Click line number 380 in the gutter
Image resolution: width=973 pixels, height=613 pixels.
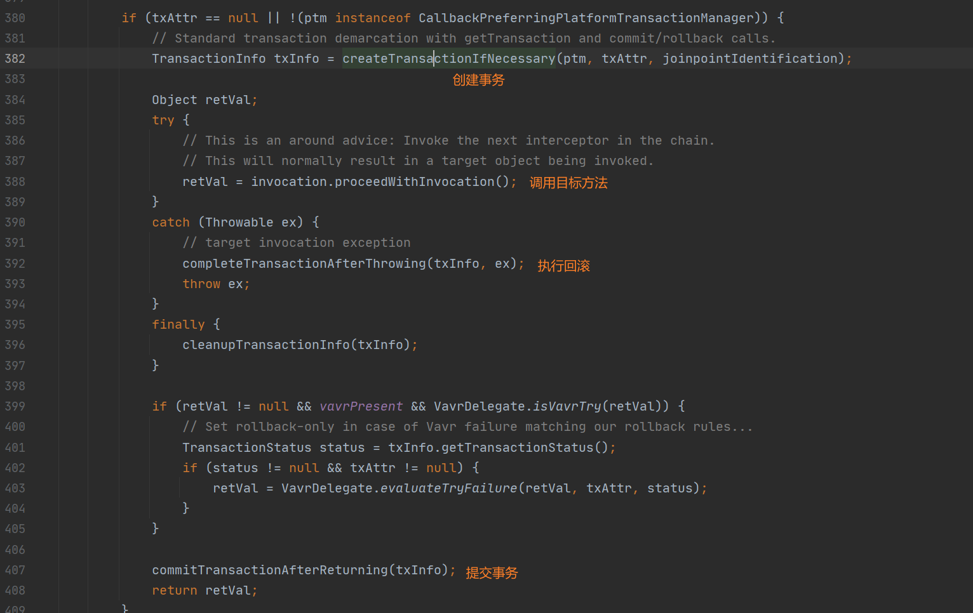(x=15, y=18)
